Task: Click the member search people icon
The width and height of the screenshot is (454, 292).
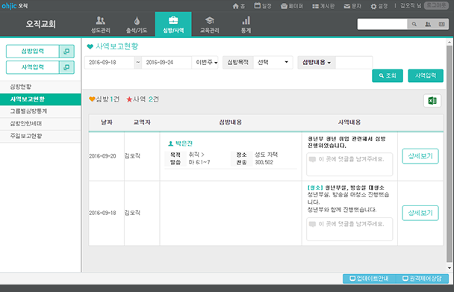Action: 428,25
